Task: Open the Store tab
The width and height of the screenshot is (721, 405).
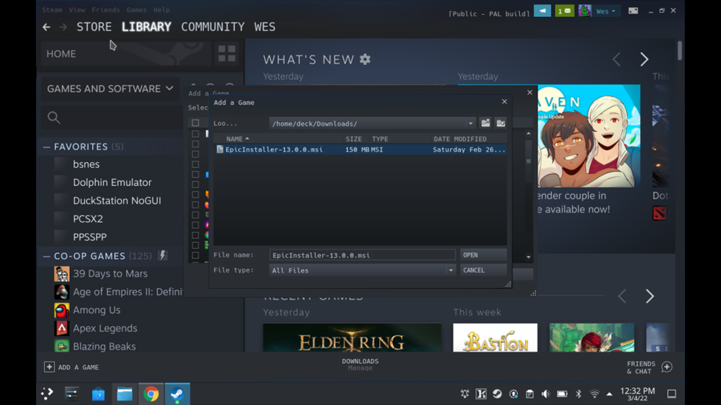Action: point(94,27)
